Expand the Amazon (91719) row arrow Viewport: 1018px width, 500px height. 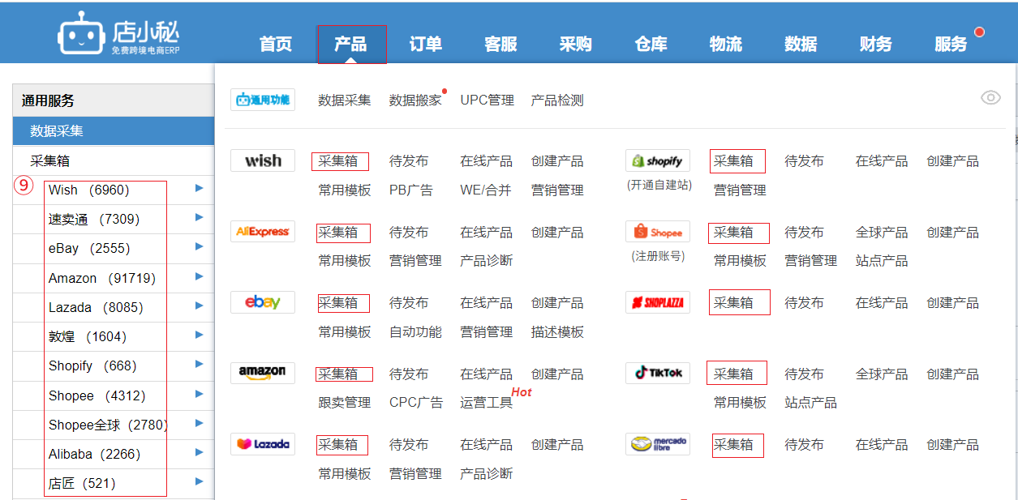click(199, 276)
